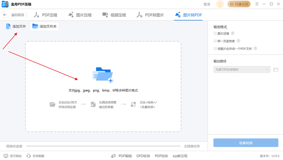Click the 输出格式 section heading
Screen dimensions: 283x160
pos(220,27)
